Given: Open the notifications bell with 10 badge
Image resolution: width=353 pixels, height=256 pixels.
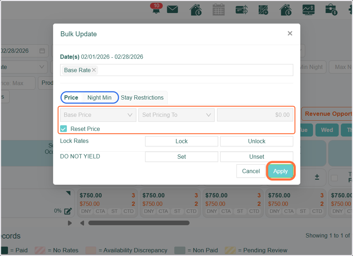Looking at the screenshot, I should tap(156, 9).
